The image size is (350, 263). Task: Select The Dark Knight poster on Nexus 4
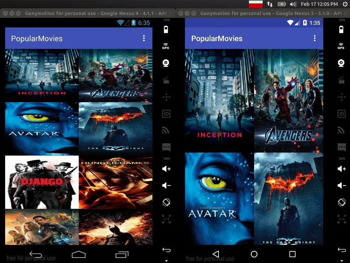[x=116, y=129]
